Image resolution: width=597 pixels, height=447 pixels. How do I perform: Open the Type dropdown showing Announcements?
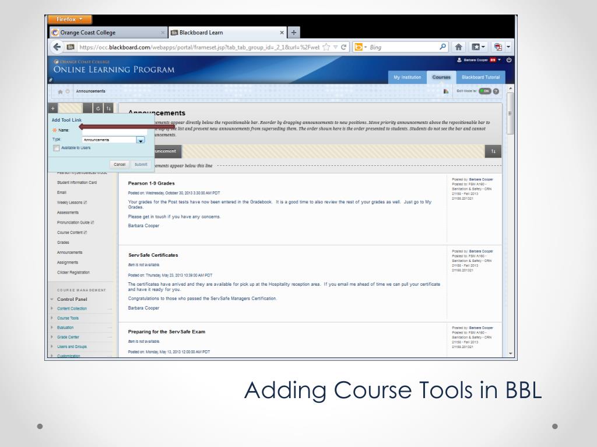[x=114, y=140]
